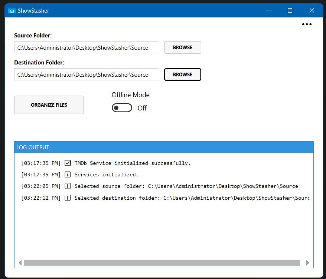Maximize the ShowStasher window

pyautogui.click(x=290, y=11)
